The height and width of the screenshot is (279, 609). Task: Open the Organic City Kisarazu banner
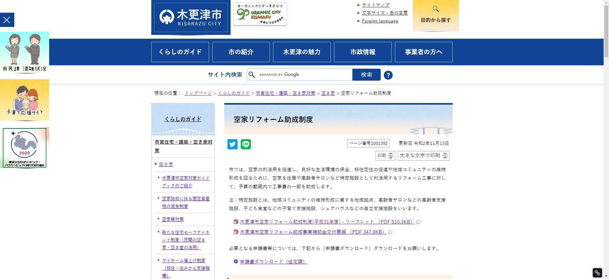coord(260,14)
